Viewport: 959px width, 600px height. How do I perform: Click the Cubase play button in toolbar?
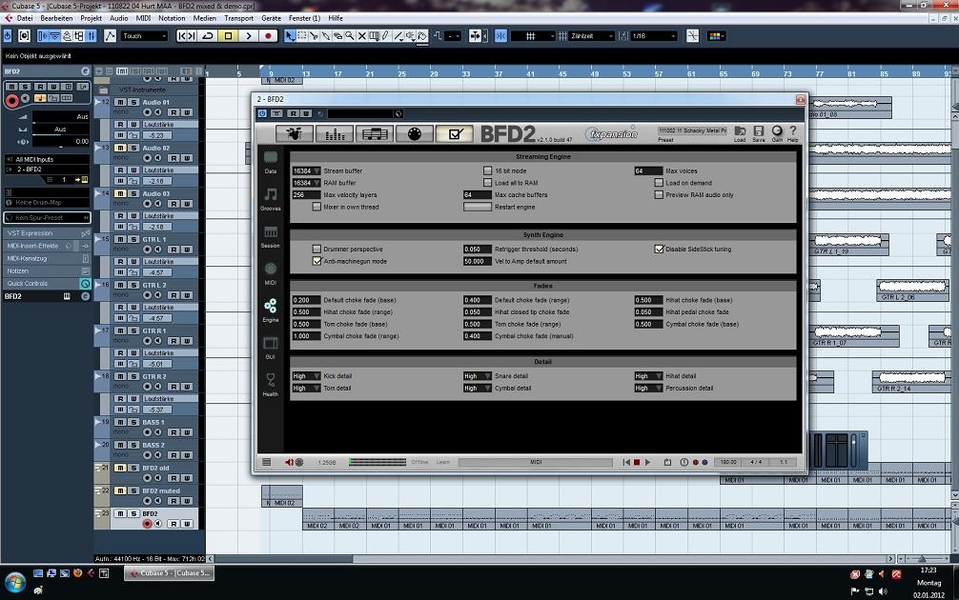pos(248,36)
